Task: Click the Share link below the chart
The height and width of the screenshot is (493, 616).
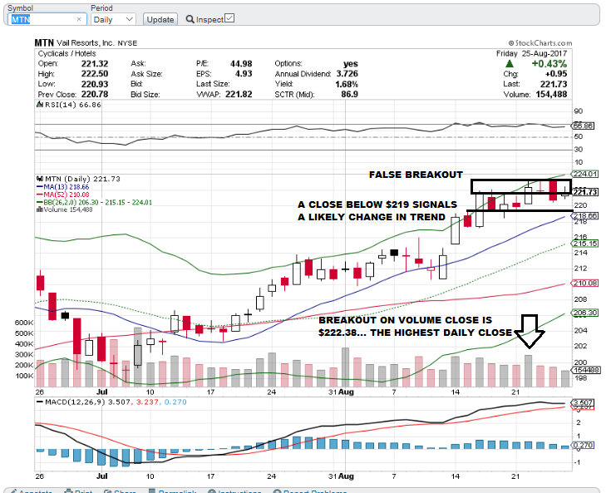Action: [121, 491]
